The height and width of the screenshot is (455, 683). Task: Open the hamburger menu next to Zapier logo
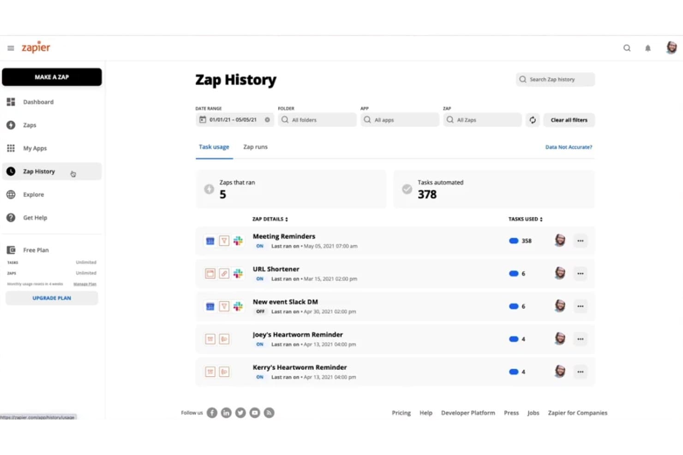pos(11,48)
